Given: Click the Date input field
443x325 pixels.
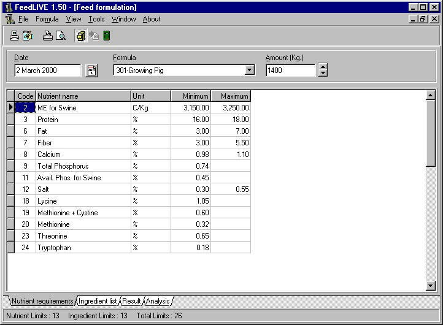Looking at the screenshot, I should [x=47, y=71].
